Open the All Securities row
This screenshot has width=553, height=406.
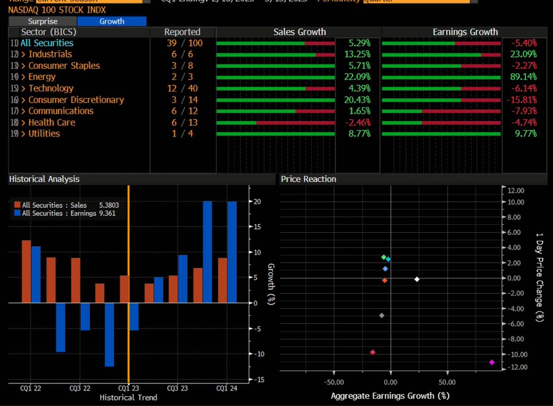tap(47, 43)
